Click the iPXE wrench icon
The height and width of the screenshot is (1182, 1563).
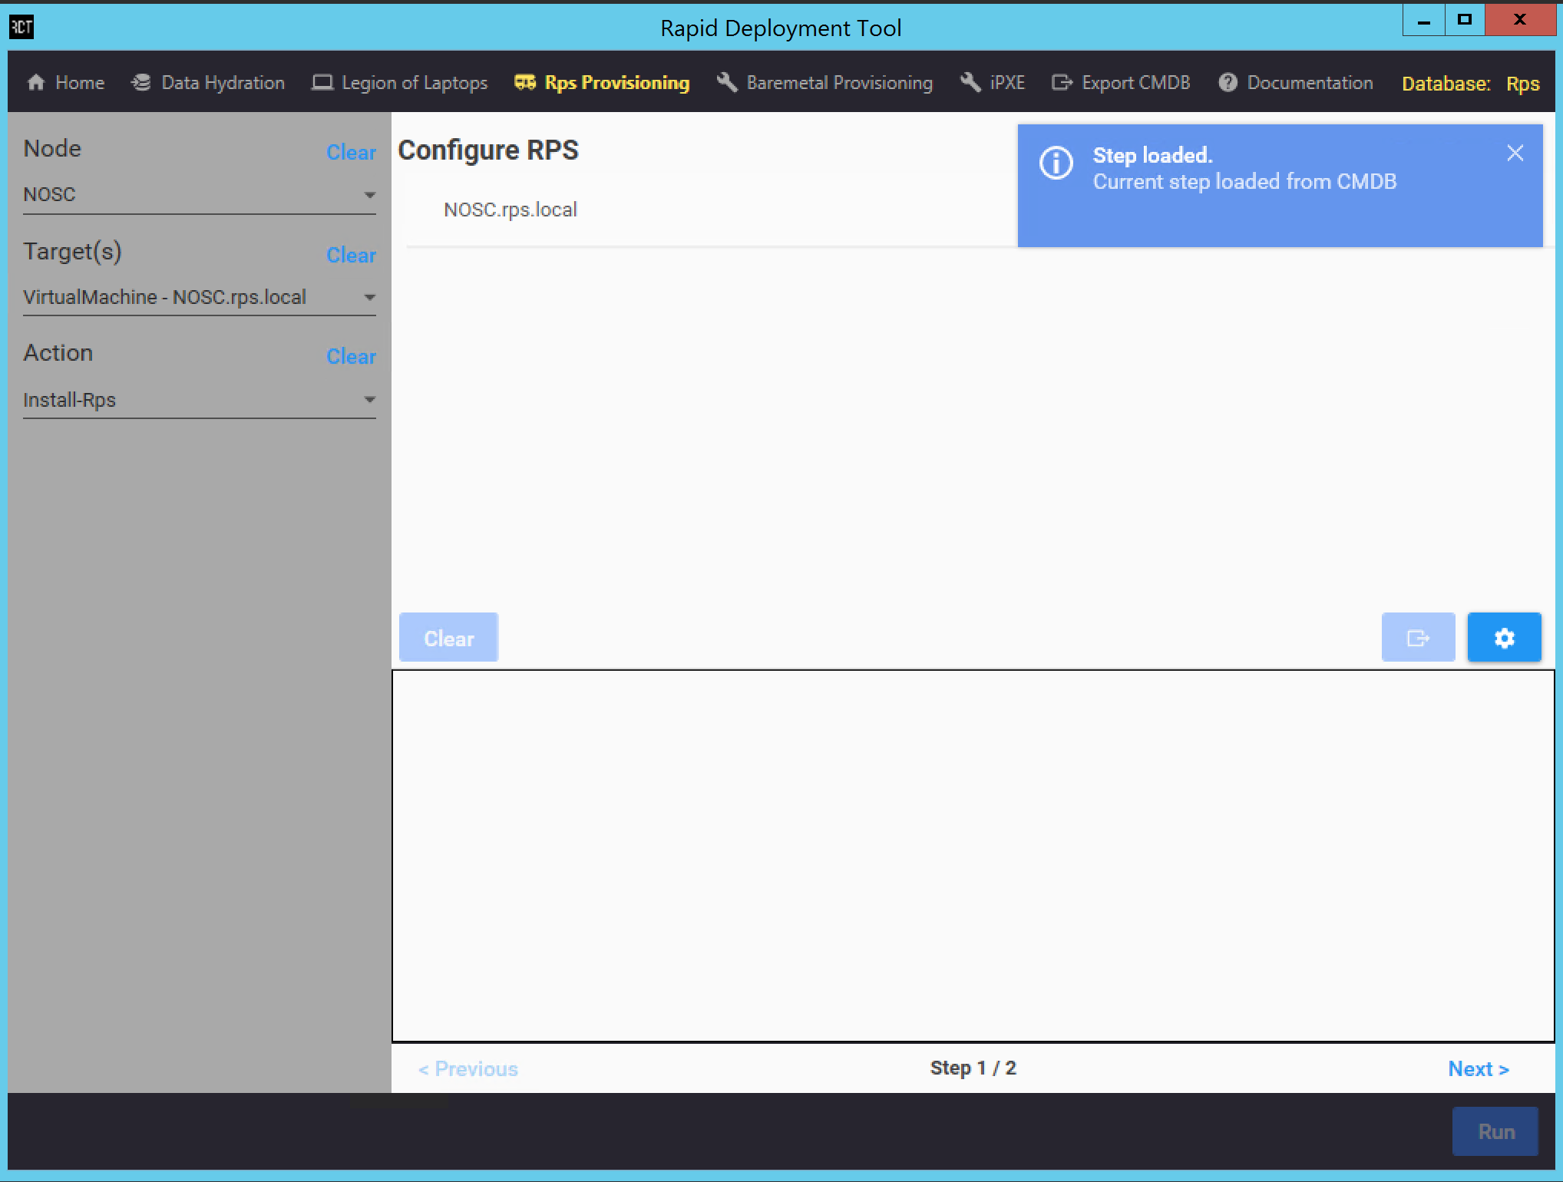pos(970,82)
